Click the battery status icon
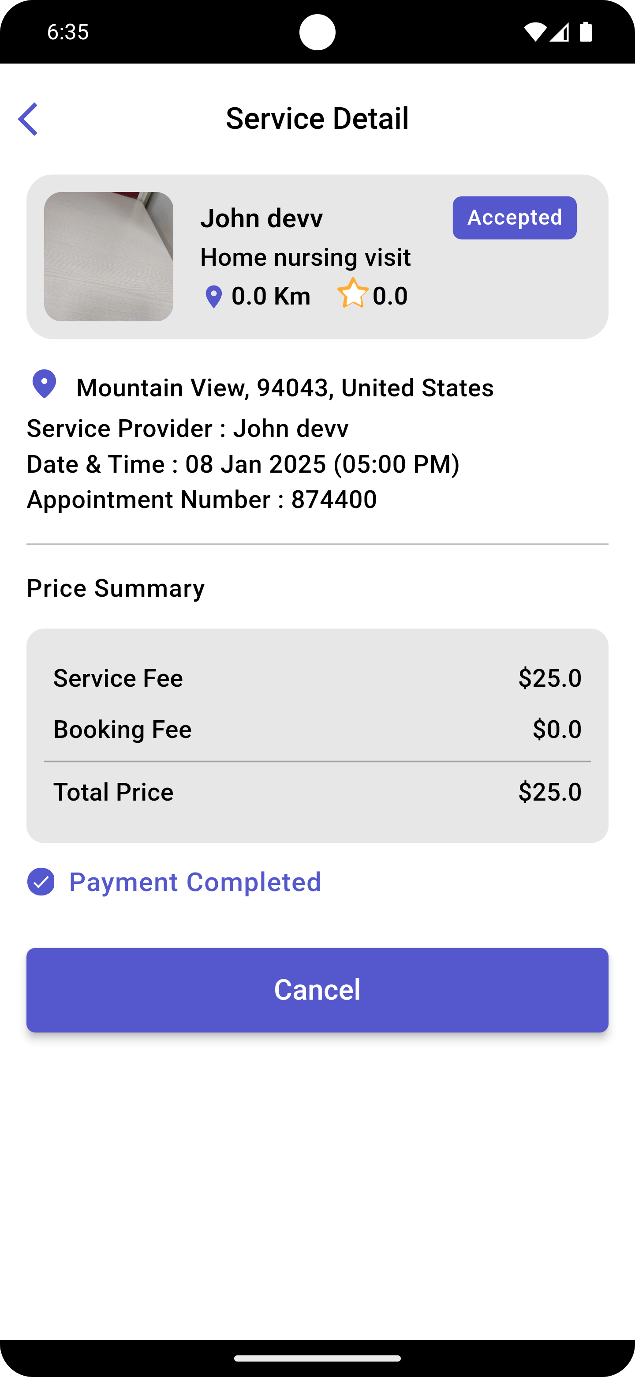 click(586, 32)
